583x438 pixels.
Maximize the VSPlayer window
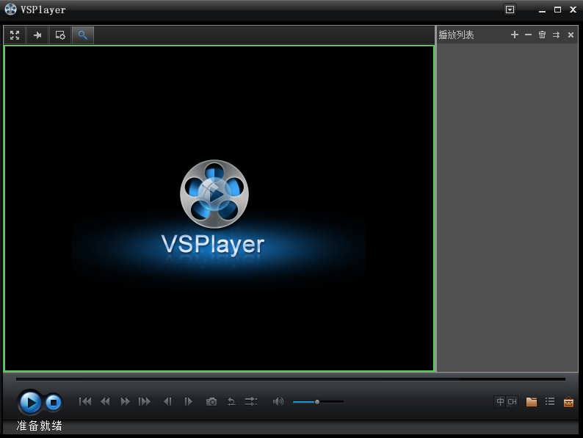pyautogui.click(x=557, y=10)
